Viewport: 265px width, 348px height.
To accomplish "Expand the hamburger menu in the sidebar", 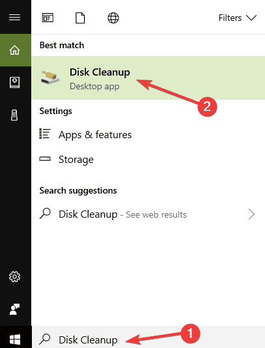I will tap(14, 18).
